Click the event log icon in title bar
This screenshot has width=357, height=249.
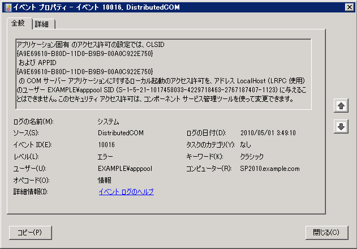[8, 7]
